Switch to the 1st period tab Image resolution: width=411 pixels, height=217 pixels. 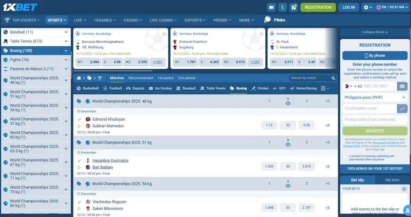[x=165, y=78]
